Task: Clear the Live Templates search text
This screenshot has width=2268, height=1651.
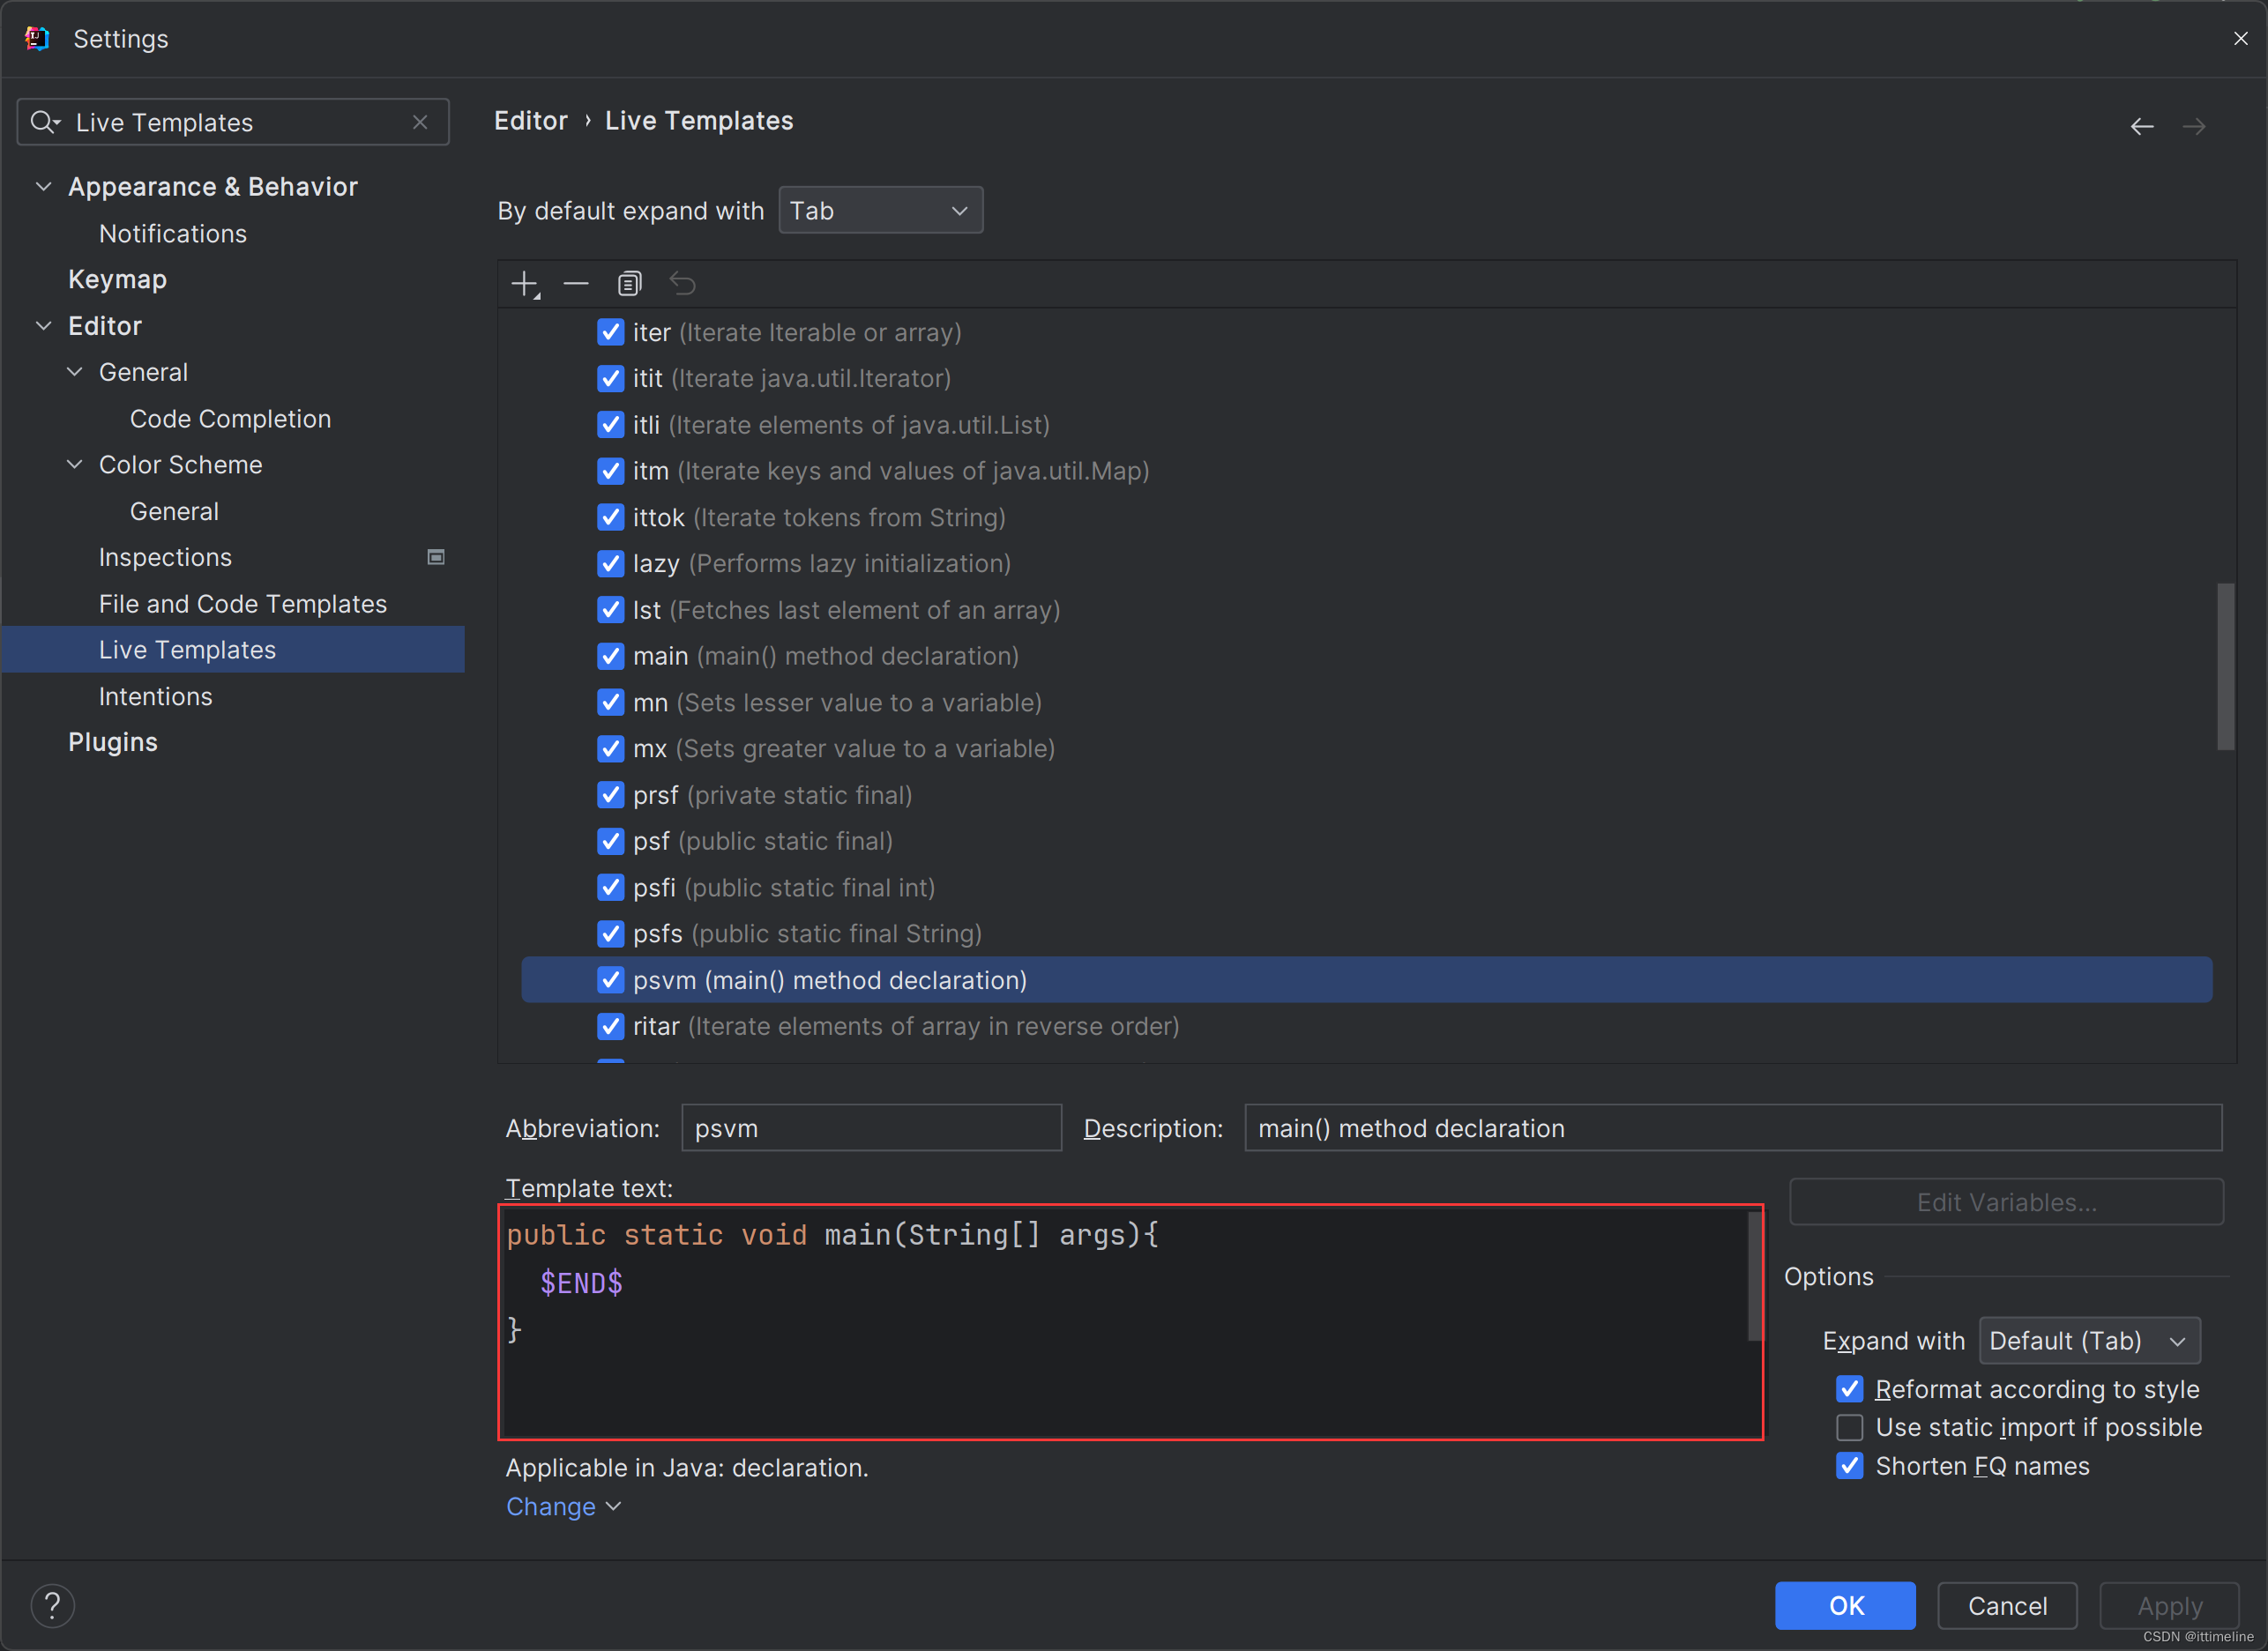Action: click(420, 122)
